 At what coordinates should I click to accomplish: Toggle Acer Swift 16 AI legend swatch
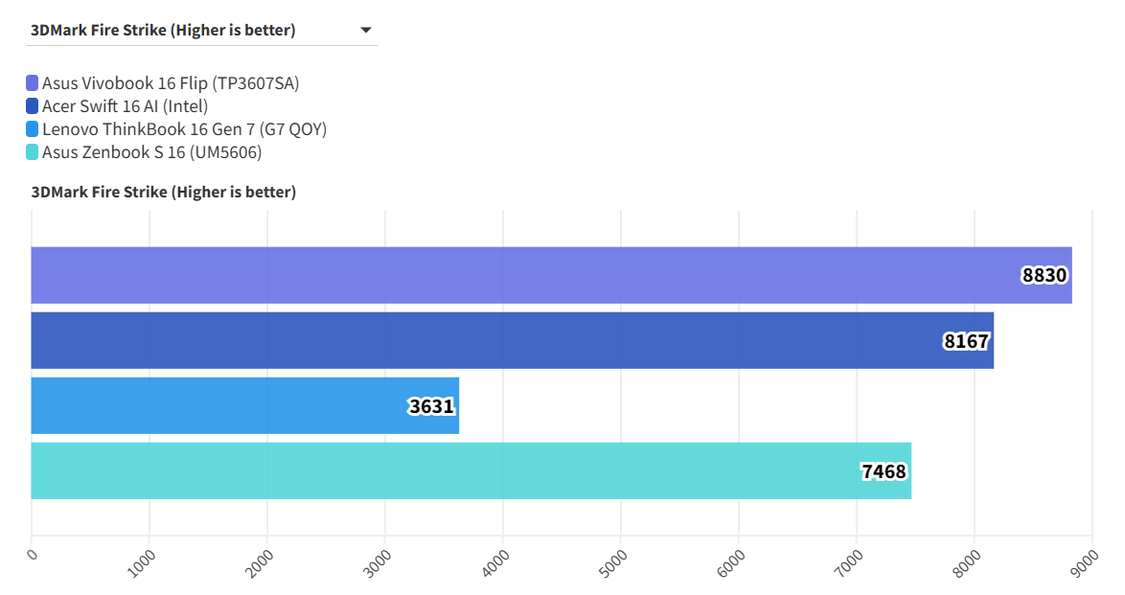33,106
